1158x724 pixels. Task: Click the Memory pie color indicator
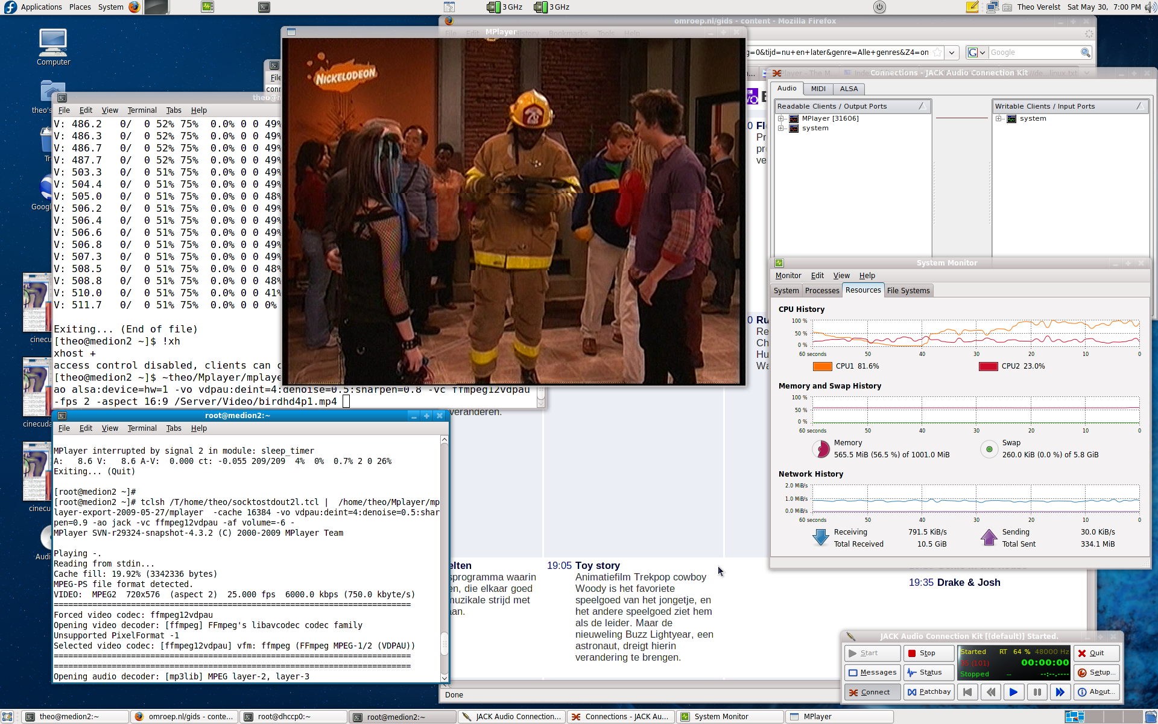coord(821,449)
